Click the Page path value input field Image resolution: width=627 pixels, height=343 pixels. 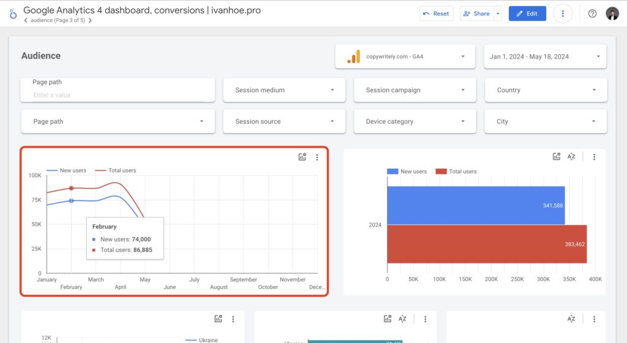[116, 95]
